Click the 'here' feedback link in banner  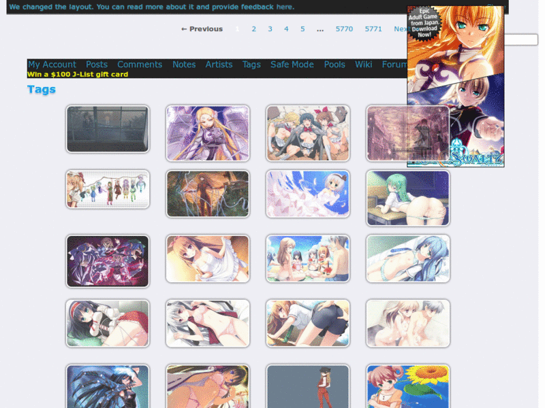284,7
